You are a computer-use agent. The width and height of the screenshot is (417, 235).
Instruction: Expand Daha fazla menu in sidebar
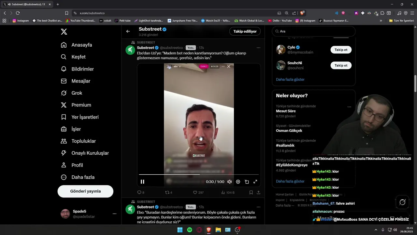coord(78,177)
